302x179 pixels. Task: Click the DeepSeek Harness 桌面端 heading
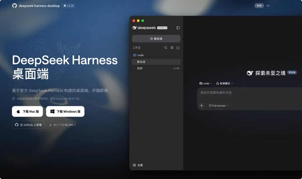65,67
